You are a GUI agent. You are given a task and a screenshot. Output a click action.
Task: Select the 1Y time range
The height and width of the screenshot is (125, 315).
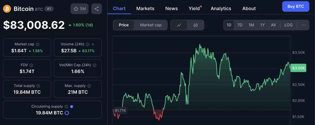point(262,25)
